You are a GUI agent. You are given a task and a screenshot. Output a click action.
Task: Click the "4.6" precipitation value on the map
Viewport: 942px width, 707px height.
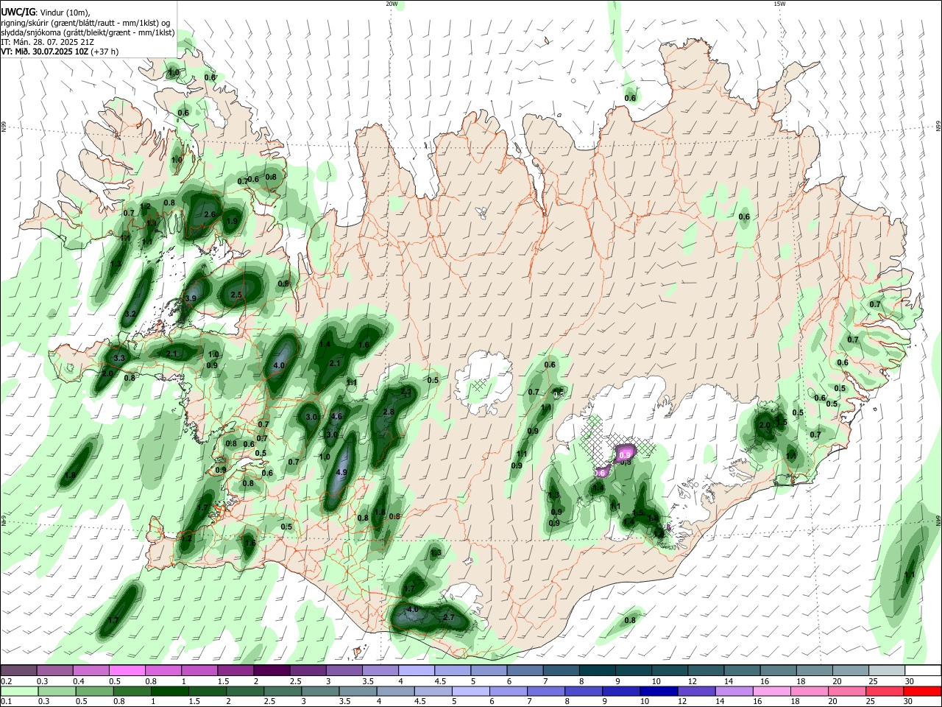(x=337, y=416)
